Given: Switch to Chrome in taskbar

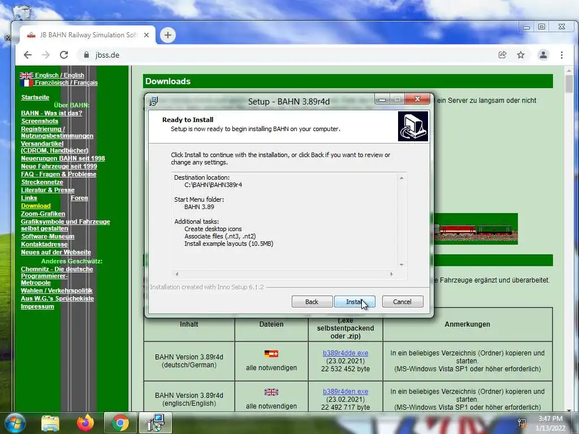Looking at the screenshot, I should click(x=120, y=423).
